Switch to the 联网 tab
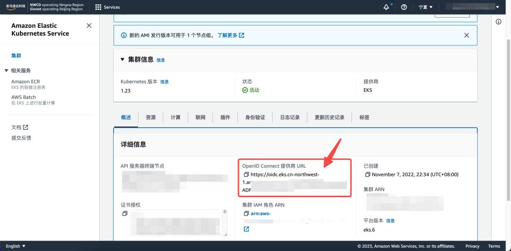 pyautogui.click(x=201, y=118)
